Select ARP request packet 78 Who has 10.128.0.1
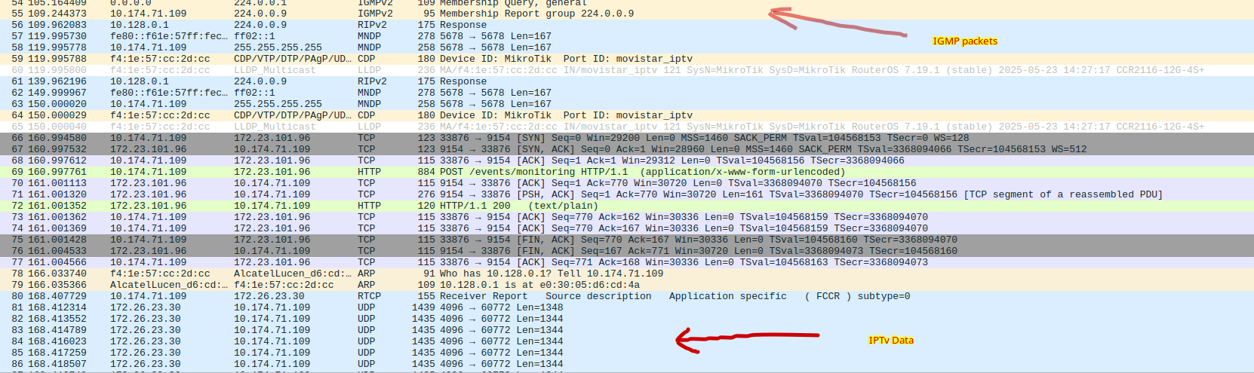This screenshot has width=1254, height=373. coord(627,274)
